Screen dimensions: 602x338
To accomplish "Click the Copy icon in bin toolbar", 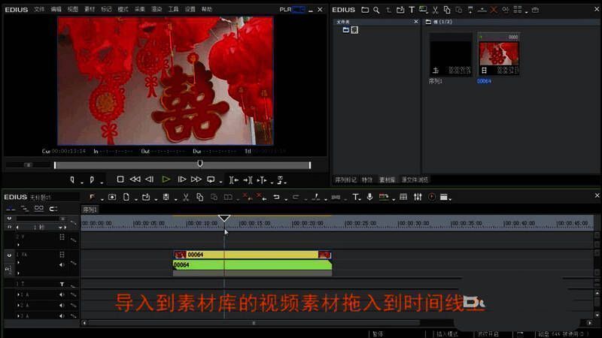I will pos(447,10).
